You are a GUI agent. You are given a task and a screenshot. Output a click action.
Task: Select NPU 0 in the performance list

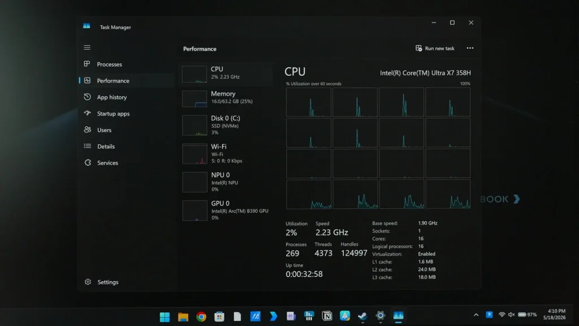[x=226, y=182]
